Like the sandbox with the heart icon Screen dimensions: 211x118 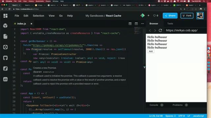click(154, 16)
